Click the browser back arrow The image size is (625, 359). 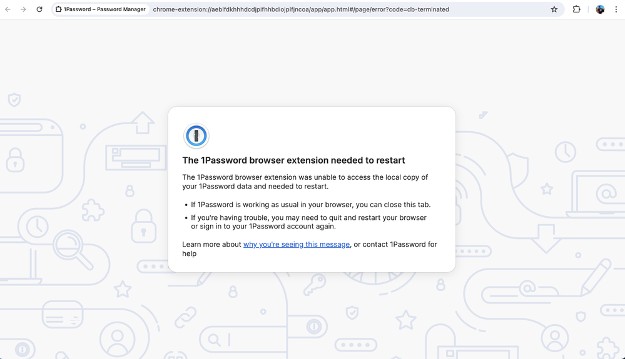click(8, 9)
